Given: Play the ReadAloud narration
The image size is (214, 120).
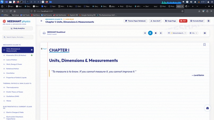Looking at the screenshot, I should point(150,33).
